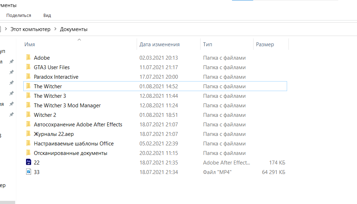Click The Witcher 3 Mod Manager folder icon
The height and width of the screenshot is (204, 357).
28,105
